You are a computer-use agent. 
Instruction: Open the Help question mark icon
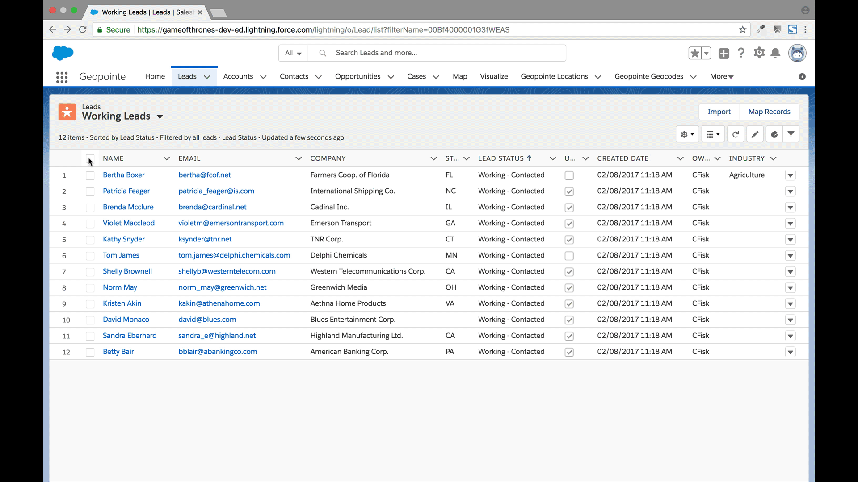click(741, 53)
